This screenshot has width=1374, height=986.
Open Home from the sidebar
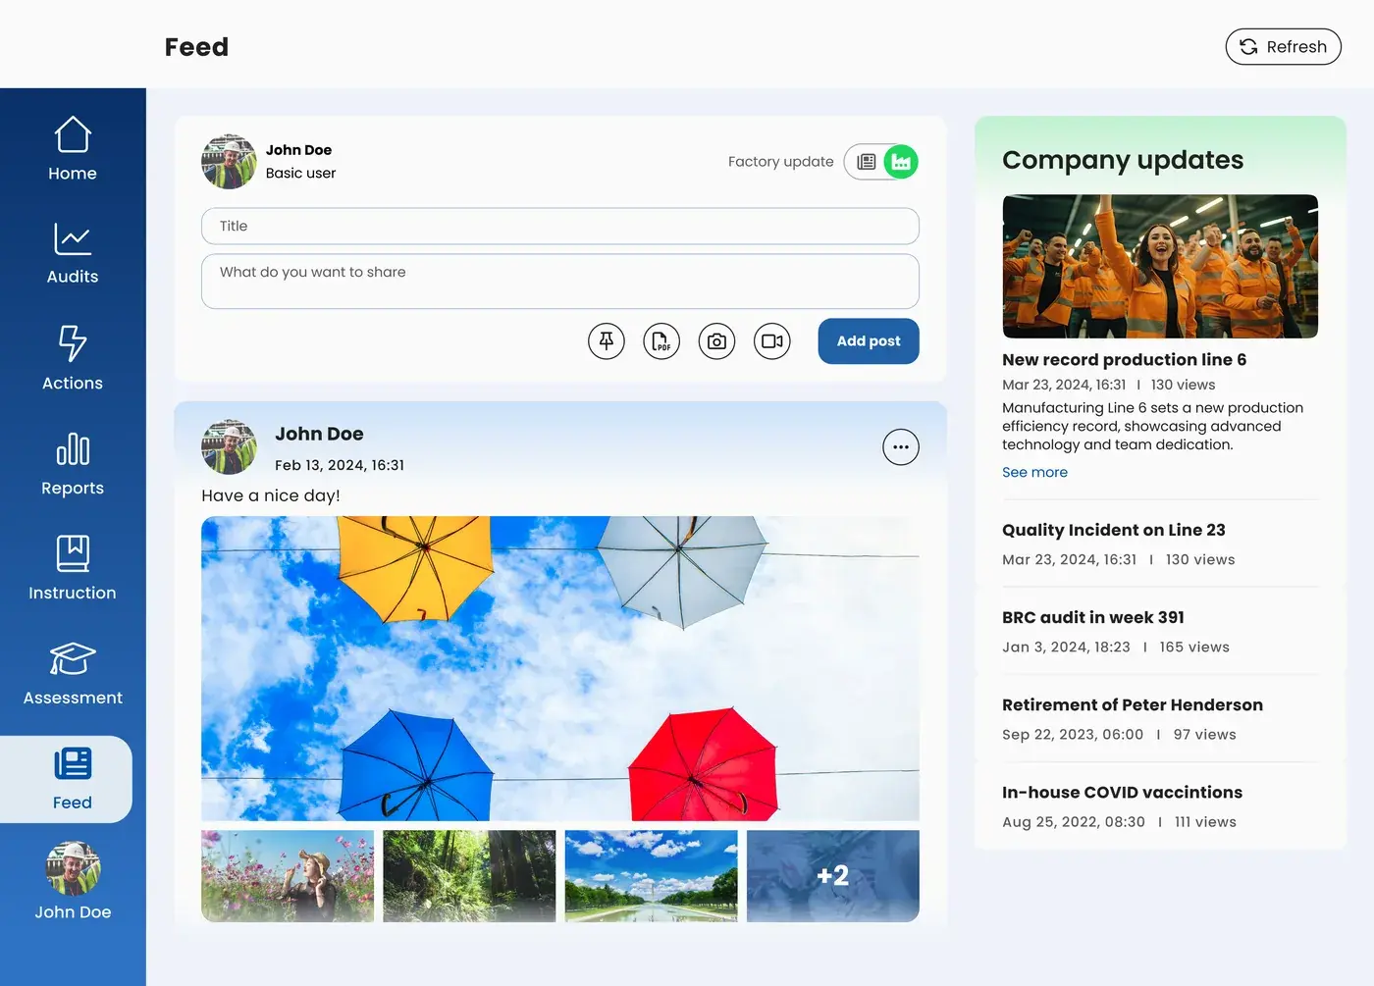point(73,148)
